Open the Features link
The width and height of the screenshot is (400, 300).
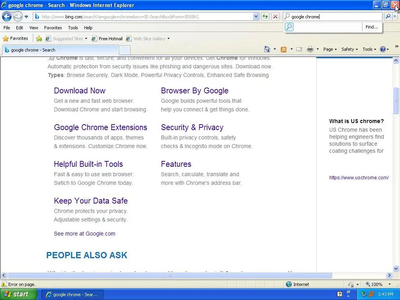tap(176, 164)
